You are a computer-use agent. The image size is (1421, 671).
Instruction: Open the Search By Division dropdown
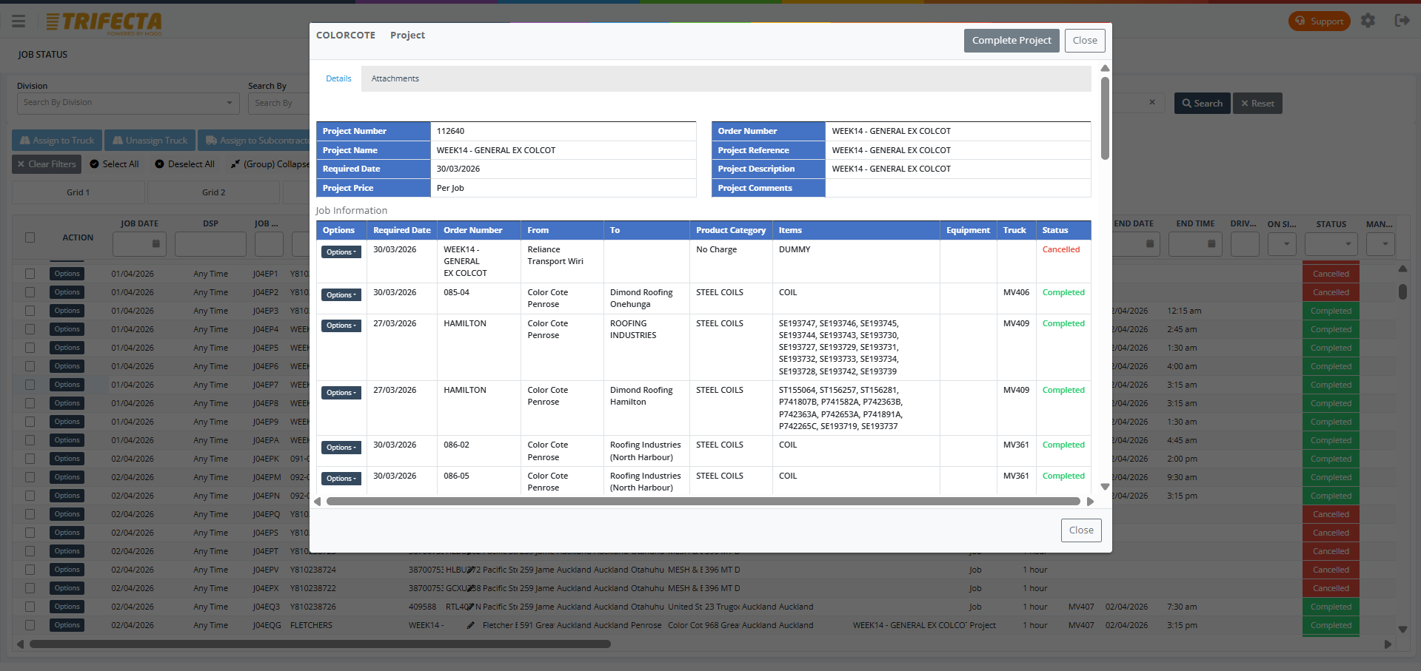point(128,103)
